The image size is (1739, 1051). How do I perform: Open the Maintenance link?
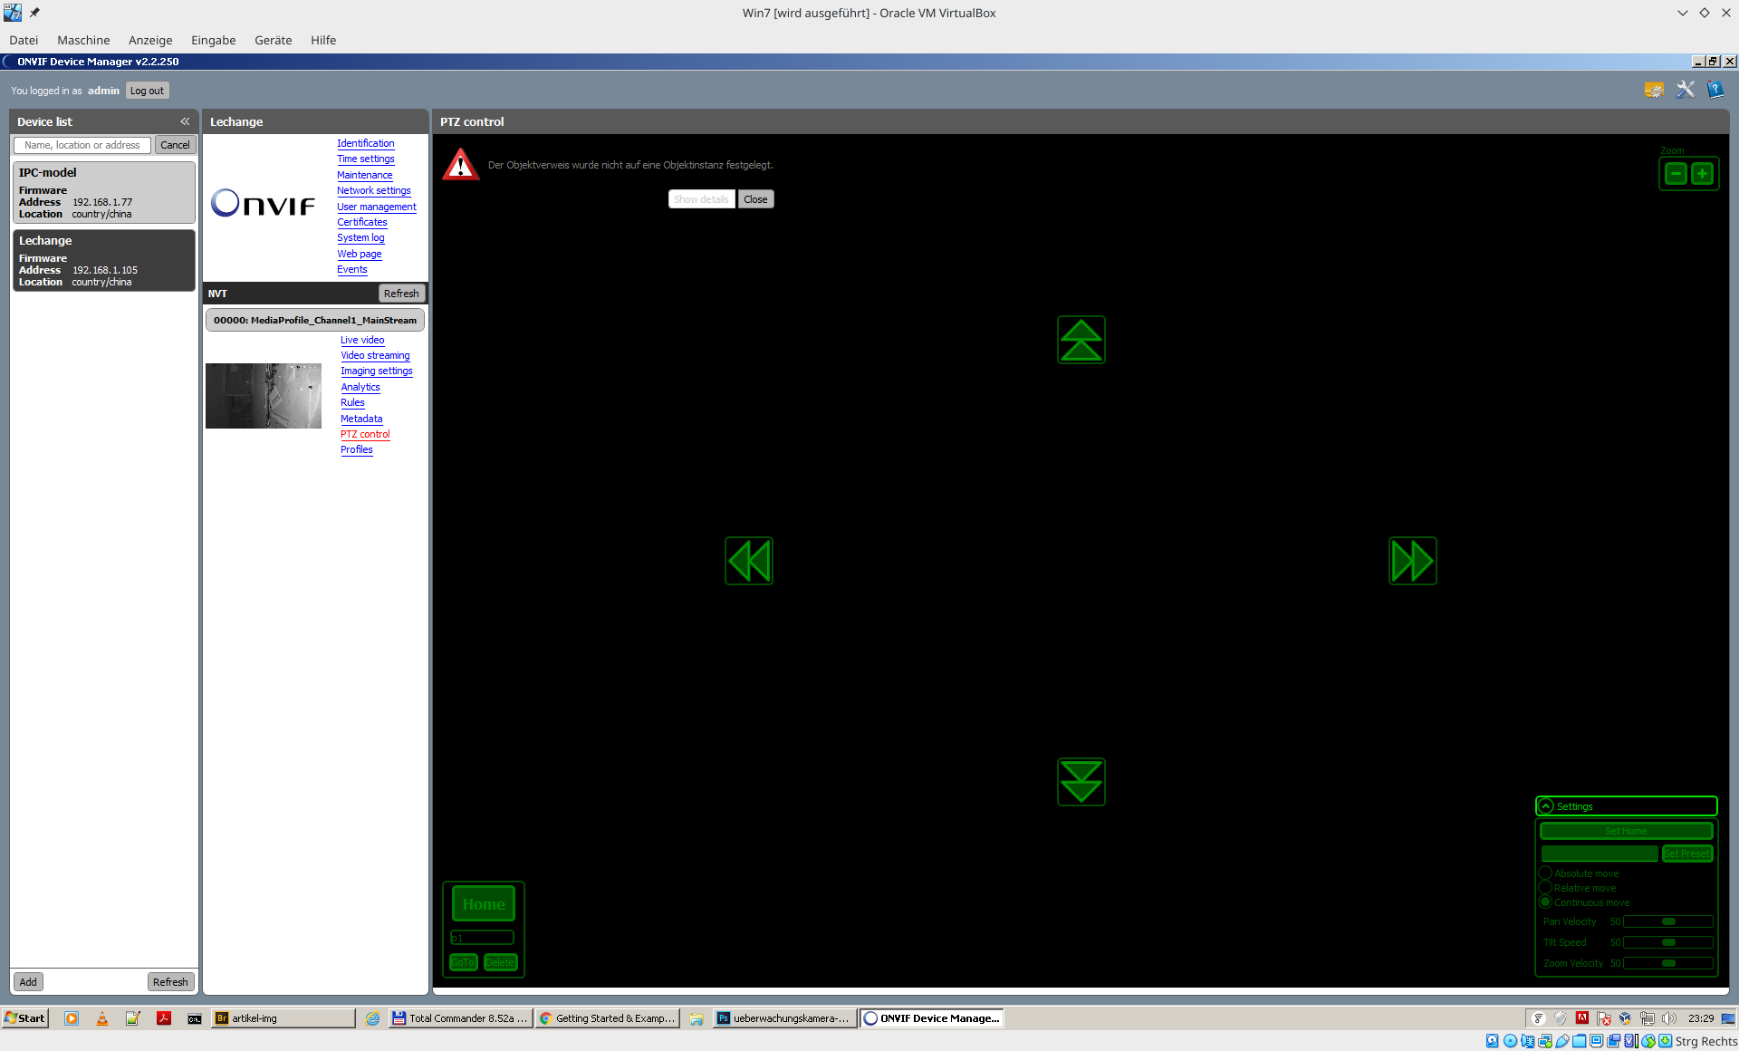(x=365, y=175)
